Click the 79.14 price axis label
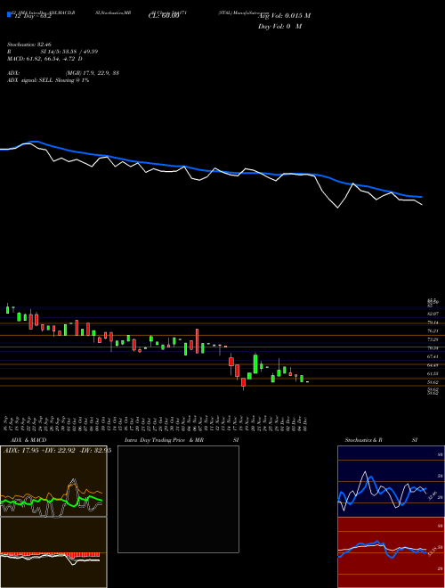Image resolution: width=445 pixels, height=588 pixels. 433,323
